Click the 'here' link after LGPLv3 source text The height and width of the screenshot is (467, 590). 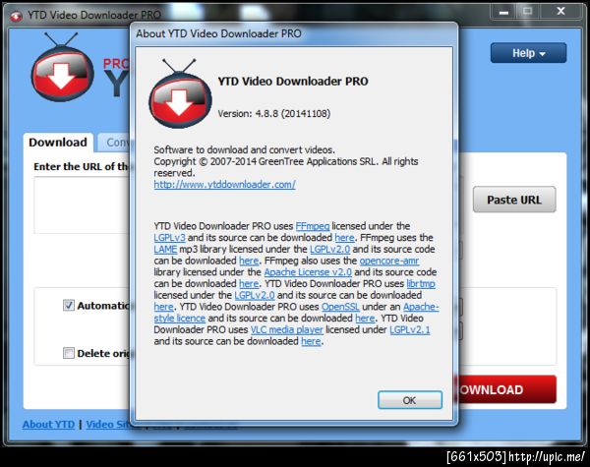click(344, 238)
